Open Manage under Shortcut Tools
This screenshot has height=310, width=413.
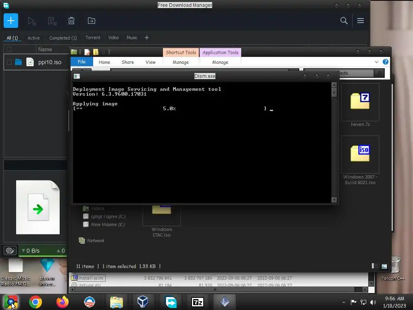point(181,62)
